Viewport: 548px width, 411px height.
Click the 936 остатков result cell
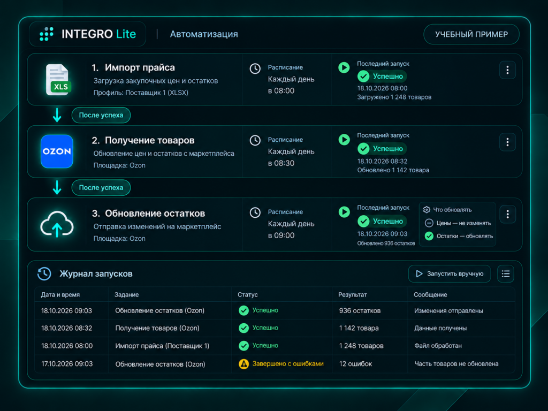coord(360,310)
